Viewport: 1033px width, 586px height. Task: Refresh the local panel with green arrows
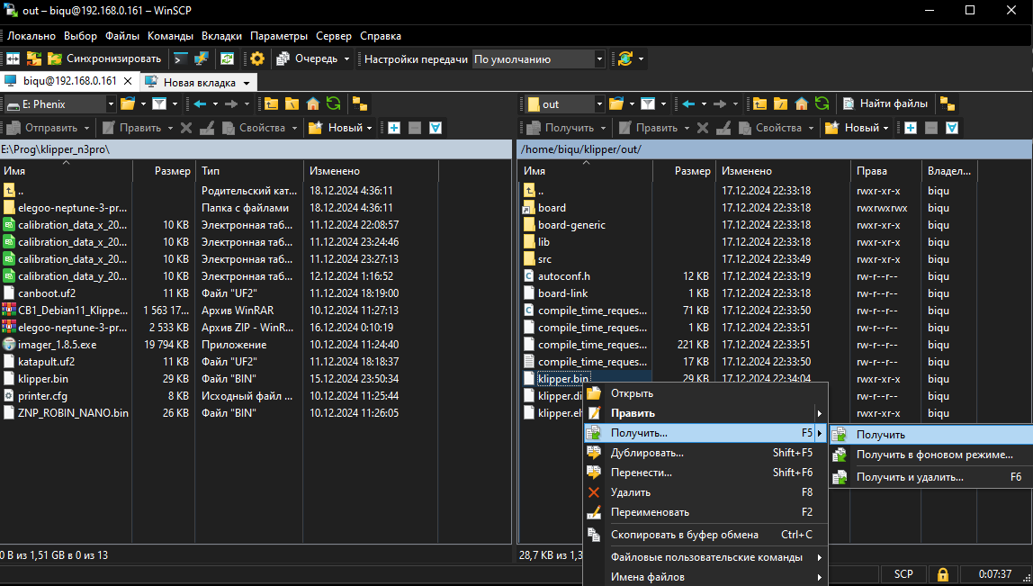pos(333,104)
